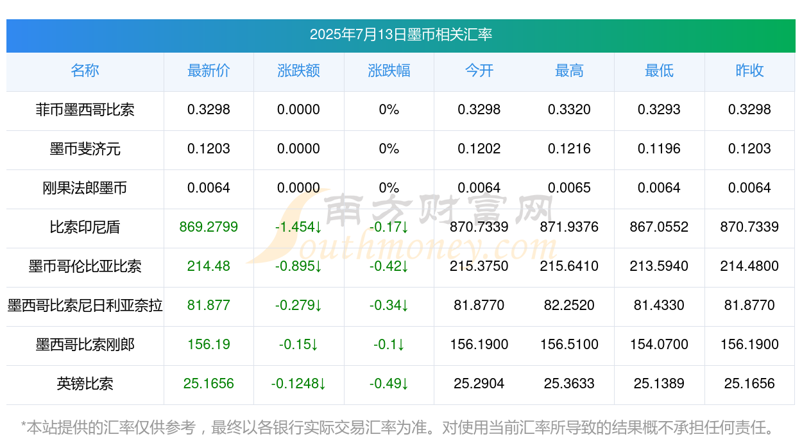The image size is (802, 448).
Task: Select latest price 869.2799
Action: [209, 227]
